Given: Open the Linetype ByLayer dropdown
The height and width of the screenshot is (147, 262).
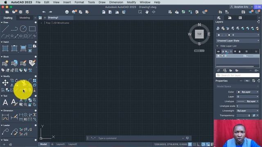Looking at the screenshot, I should click(248, 101).
